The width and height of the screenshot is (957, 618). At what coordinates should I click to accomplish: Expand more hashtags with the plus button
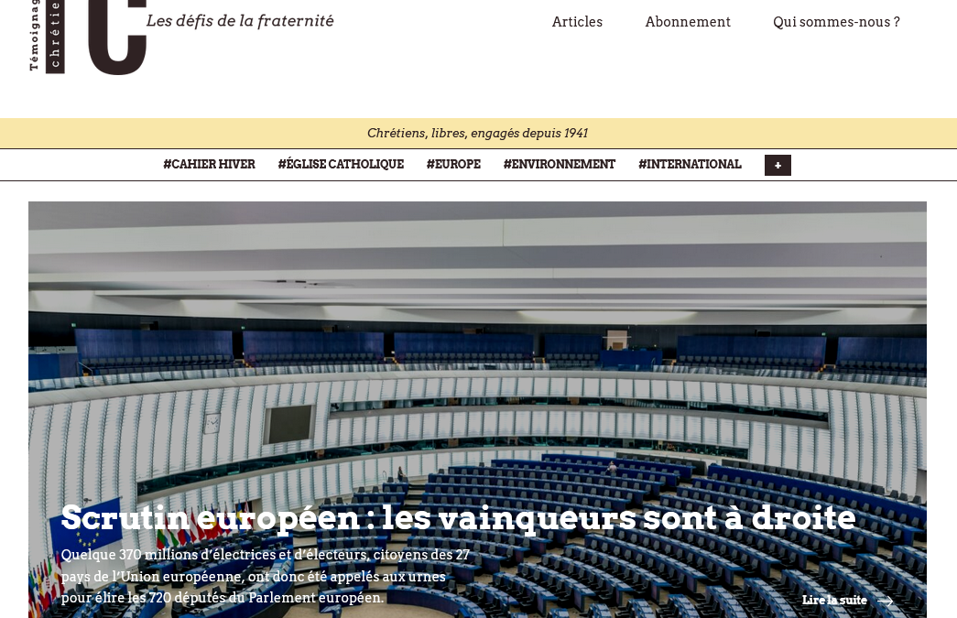coord(778,165)
